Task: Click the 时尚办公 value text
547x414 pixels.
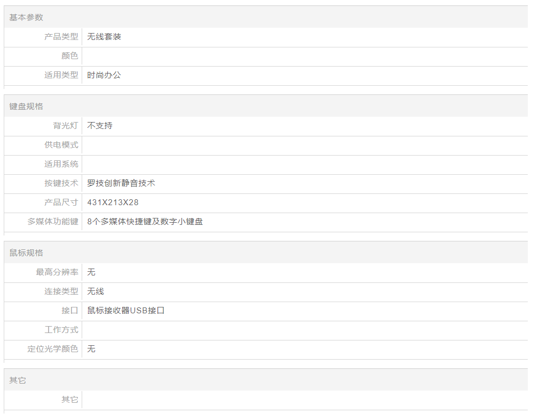Action: coord(104,75)
